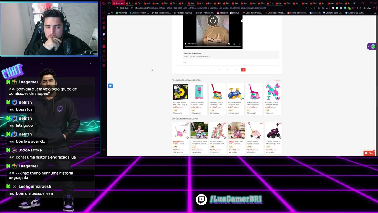Go to reviews page 3

tap(227, 70)
